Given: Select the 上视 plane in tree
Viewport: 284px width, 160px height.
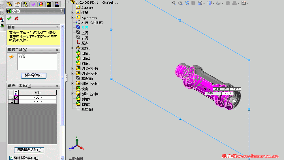Looking at the screenshot, I should tap(85, 33).
